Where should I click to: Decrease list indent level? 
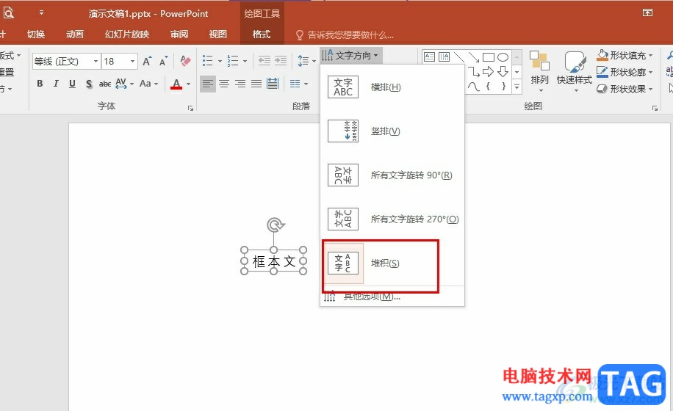tap(264, 61)
